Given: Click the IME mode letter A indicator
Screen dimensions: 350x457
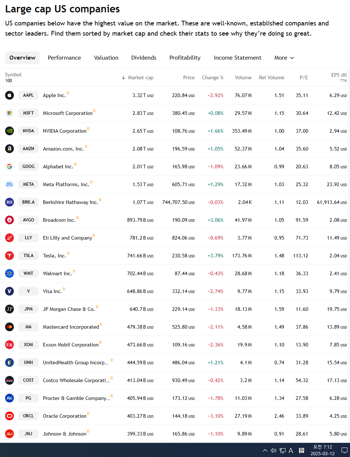Looking at the screenshot, I should [291, 450].
